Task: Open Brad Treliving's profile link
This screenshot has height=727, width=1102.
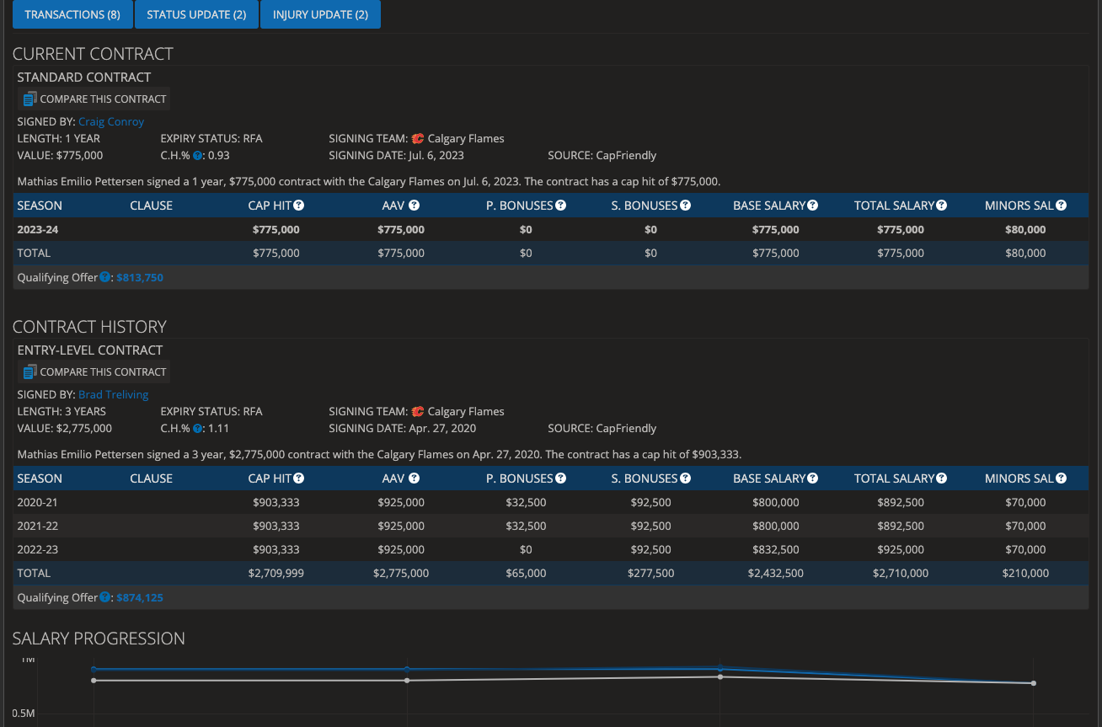Action: point(113,394)
